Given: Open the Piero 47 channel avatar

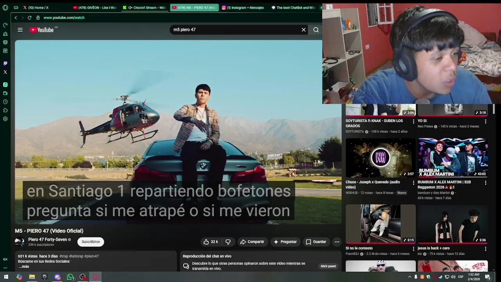Looking at the screenshot, I should pos(20,242).
